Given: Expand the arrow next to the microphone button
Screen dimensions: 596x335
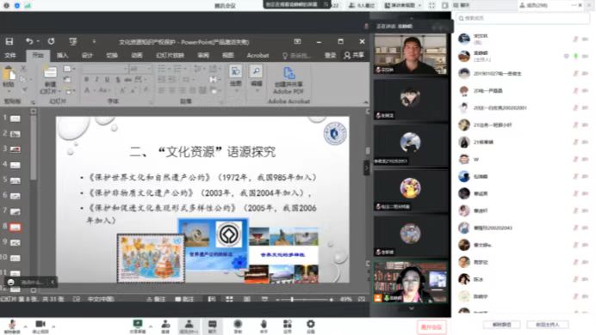Looking at the screenshot, I should click(x=26, y=326).
